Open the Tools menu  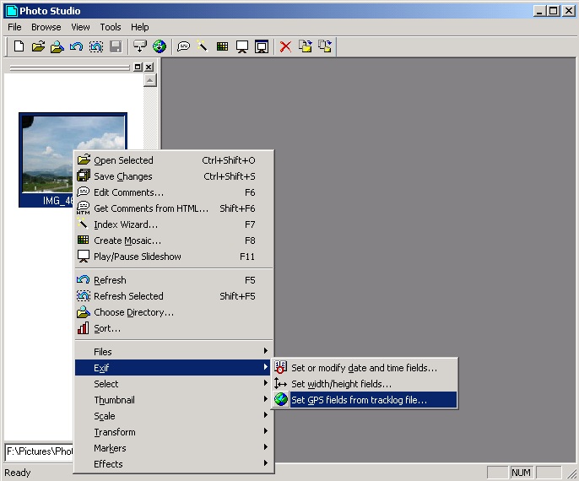[111, 27]
